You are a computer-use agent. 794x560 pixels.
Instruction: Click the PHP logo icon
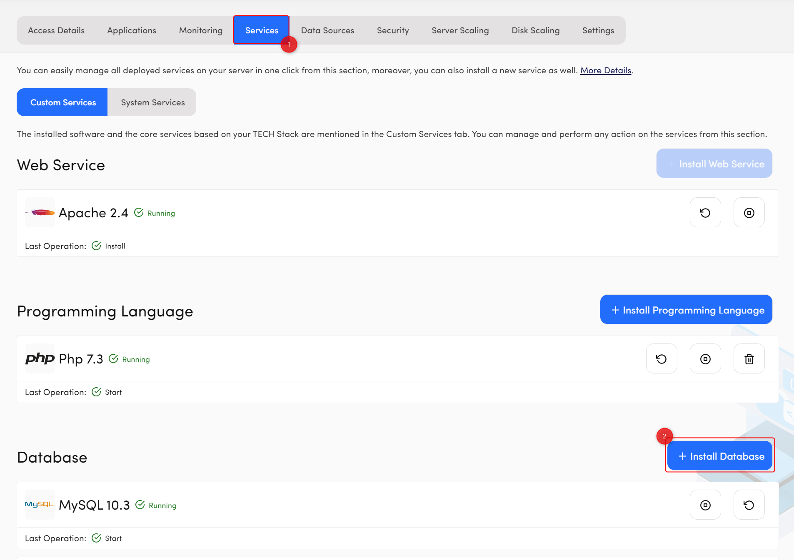pos(40,358)
